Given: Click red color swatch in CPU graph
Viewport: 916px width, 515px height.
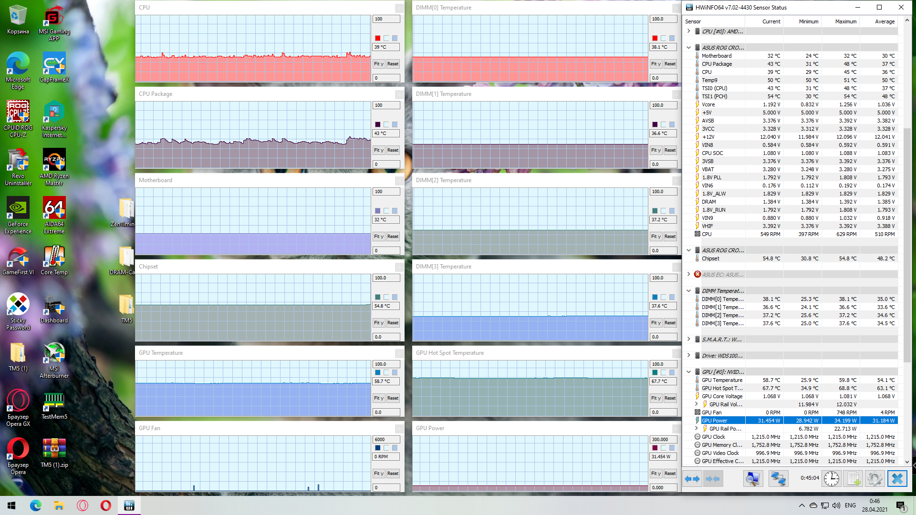Looking at the screenshot, I should 378,38.
